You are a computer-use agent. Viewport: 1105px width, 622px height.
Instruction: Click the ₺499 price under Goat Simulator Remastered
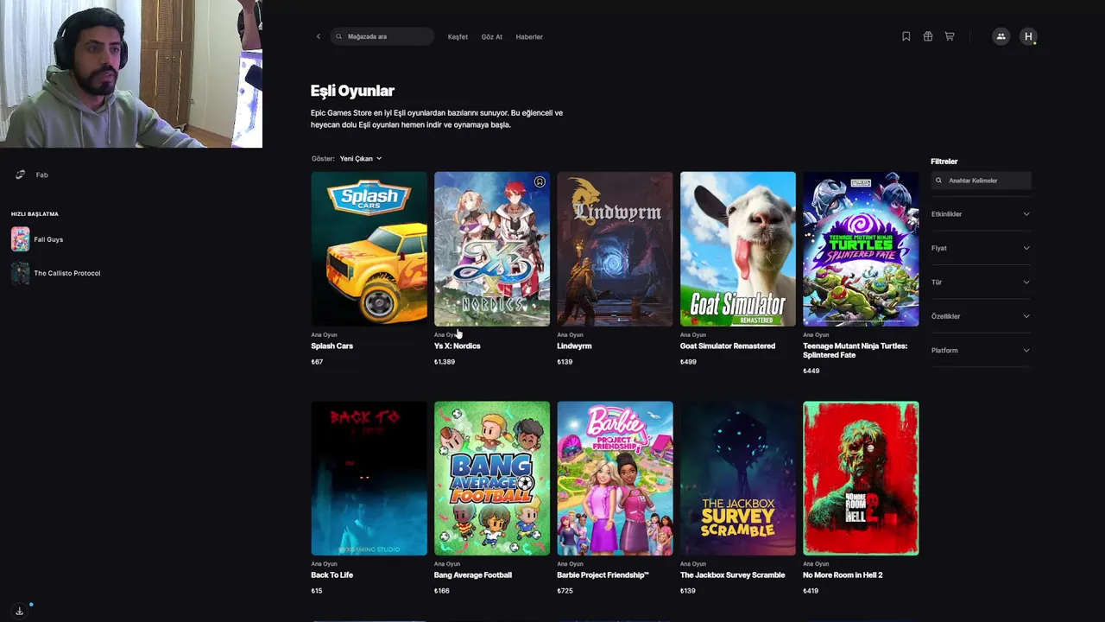[x=688, y=362]
